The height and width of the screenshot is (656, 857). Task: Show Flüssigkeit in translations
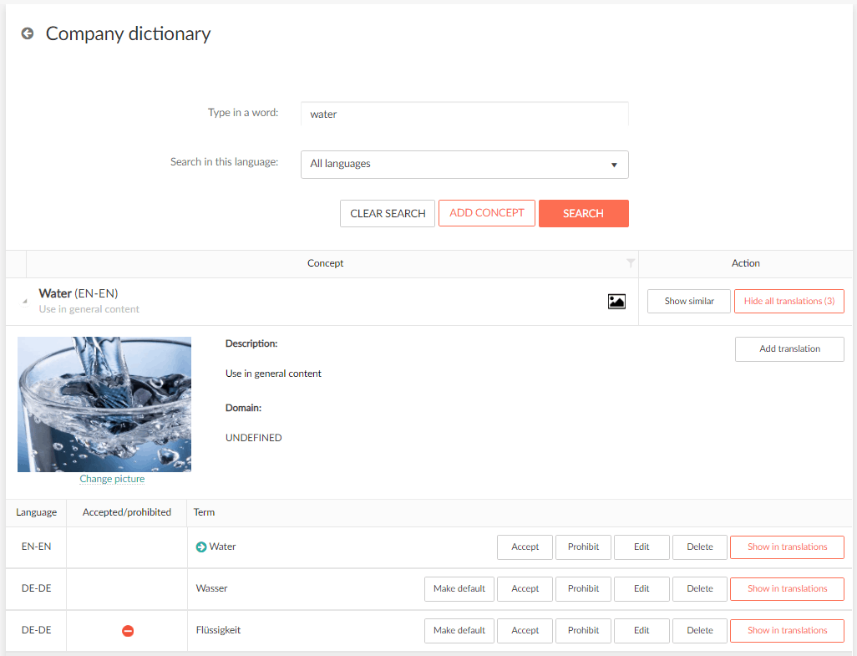point(787,630)
